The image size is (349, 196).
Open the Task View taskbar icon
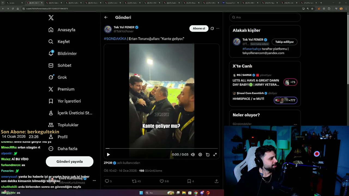pyautogui.click(x=178, y=193)
